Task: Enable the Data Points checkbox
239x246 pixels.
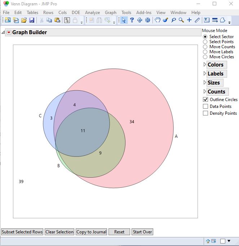Action: click(206, 106)
